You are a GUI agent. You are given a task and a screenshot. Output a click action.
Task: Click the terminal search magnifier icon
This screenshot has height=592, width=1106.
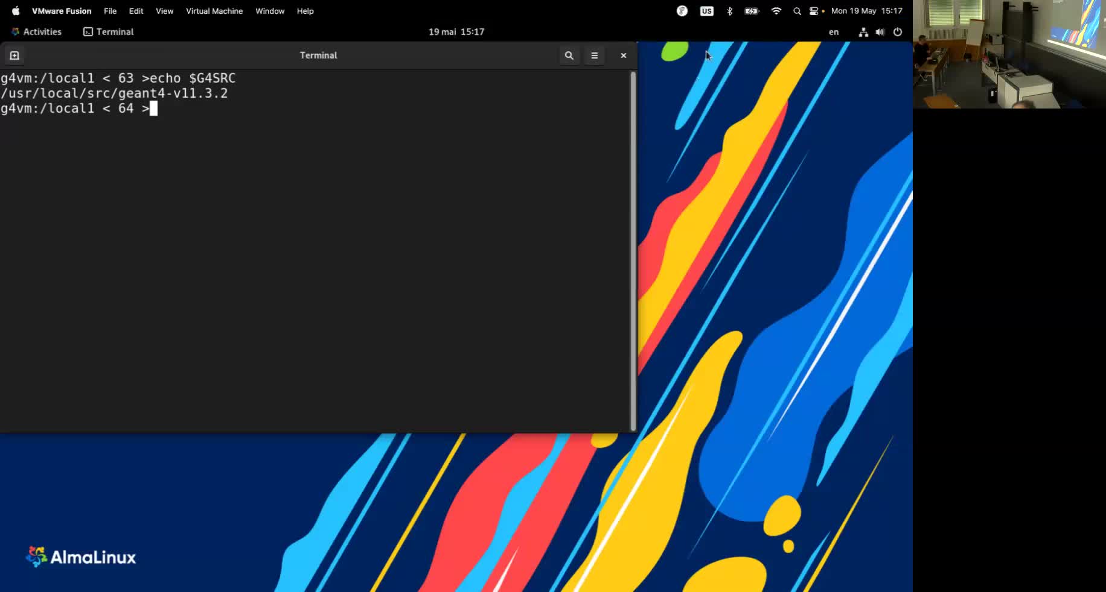[569, 55]
